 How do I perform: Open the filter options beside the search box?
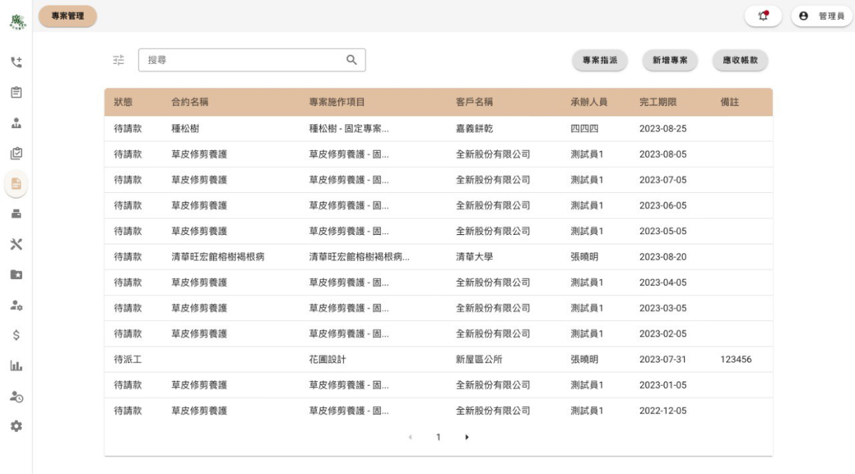coord(117,61)
